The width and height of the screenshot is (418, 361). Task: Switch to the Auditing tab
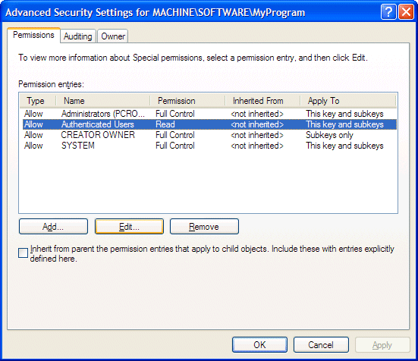coord(78,36)
